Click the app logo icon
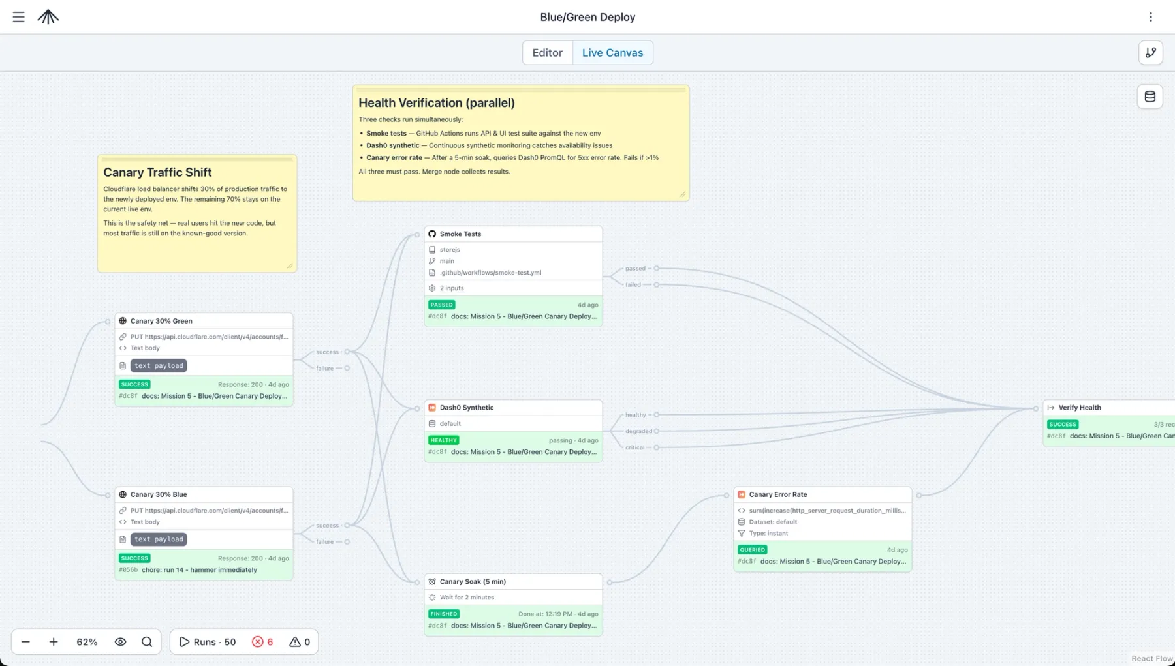The width and height of the screenshot is (1175, 666). [x=48, y=17]
